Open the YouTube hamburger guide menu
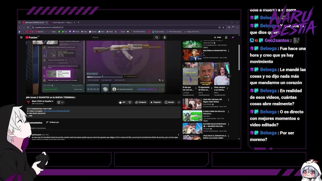Image resolution: width=322 pixels, height=181 pixels. click(21, 37)
